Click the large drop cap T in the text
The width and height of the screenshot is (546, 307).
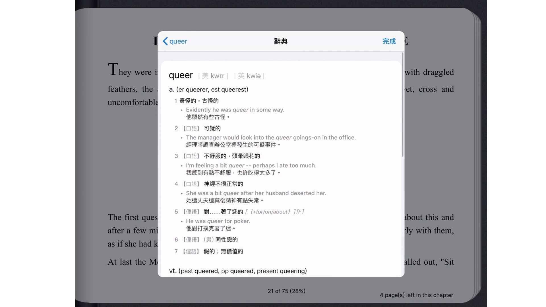[113, 69]
